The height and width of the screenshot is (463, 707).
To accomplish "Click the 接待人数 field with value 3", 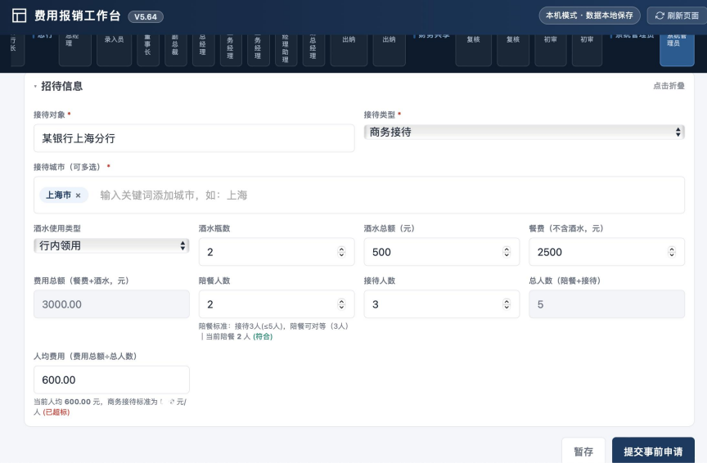I will 441,304.
